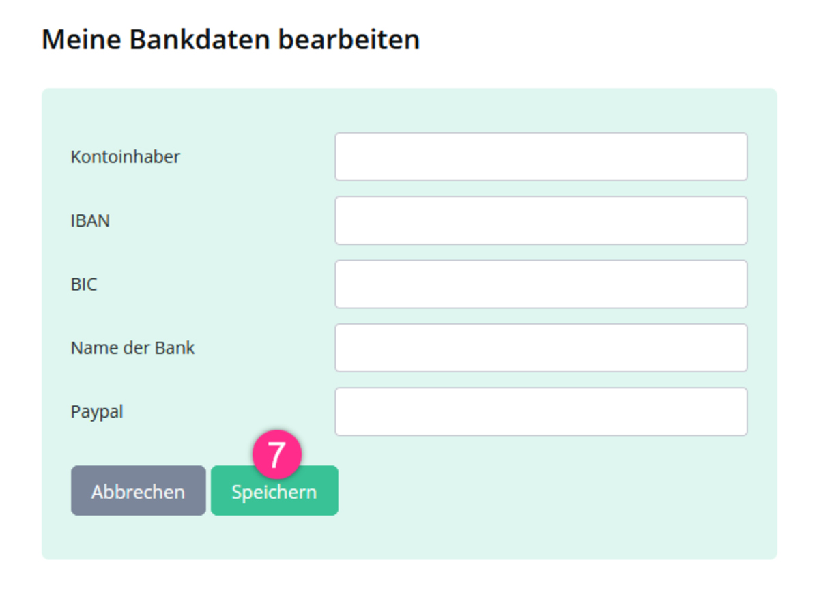The width and height of the screenshot is (819, 599).
Task: Select the BIC input field
Action: click(541, 284)
